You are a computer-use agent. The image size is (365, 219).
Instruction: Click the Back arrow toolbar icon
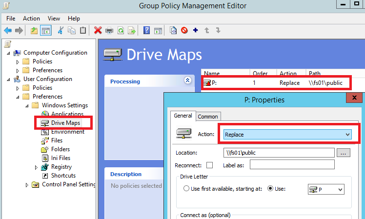(8, 30)
